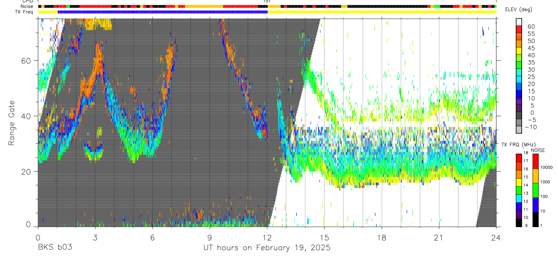Click the '151' CPID value label
Viewport: 558px width, 257px height.
pyautogui.click(x=267, y=1)
